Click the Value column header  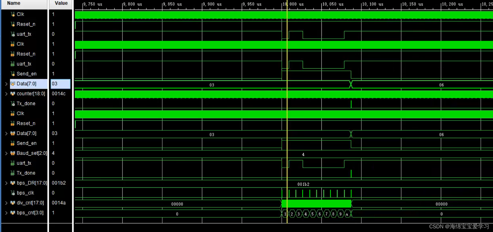tap(61, 3)
